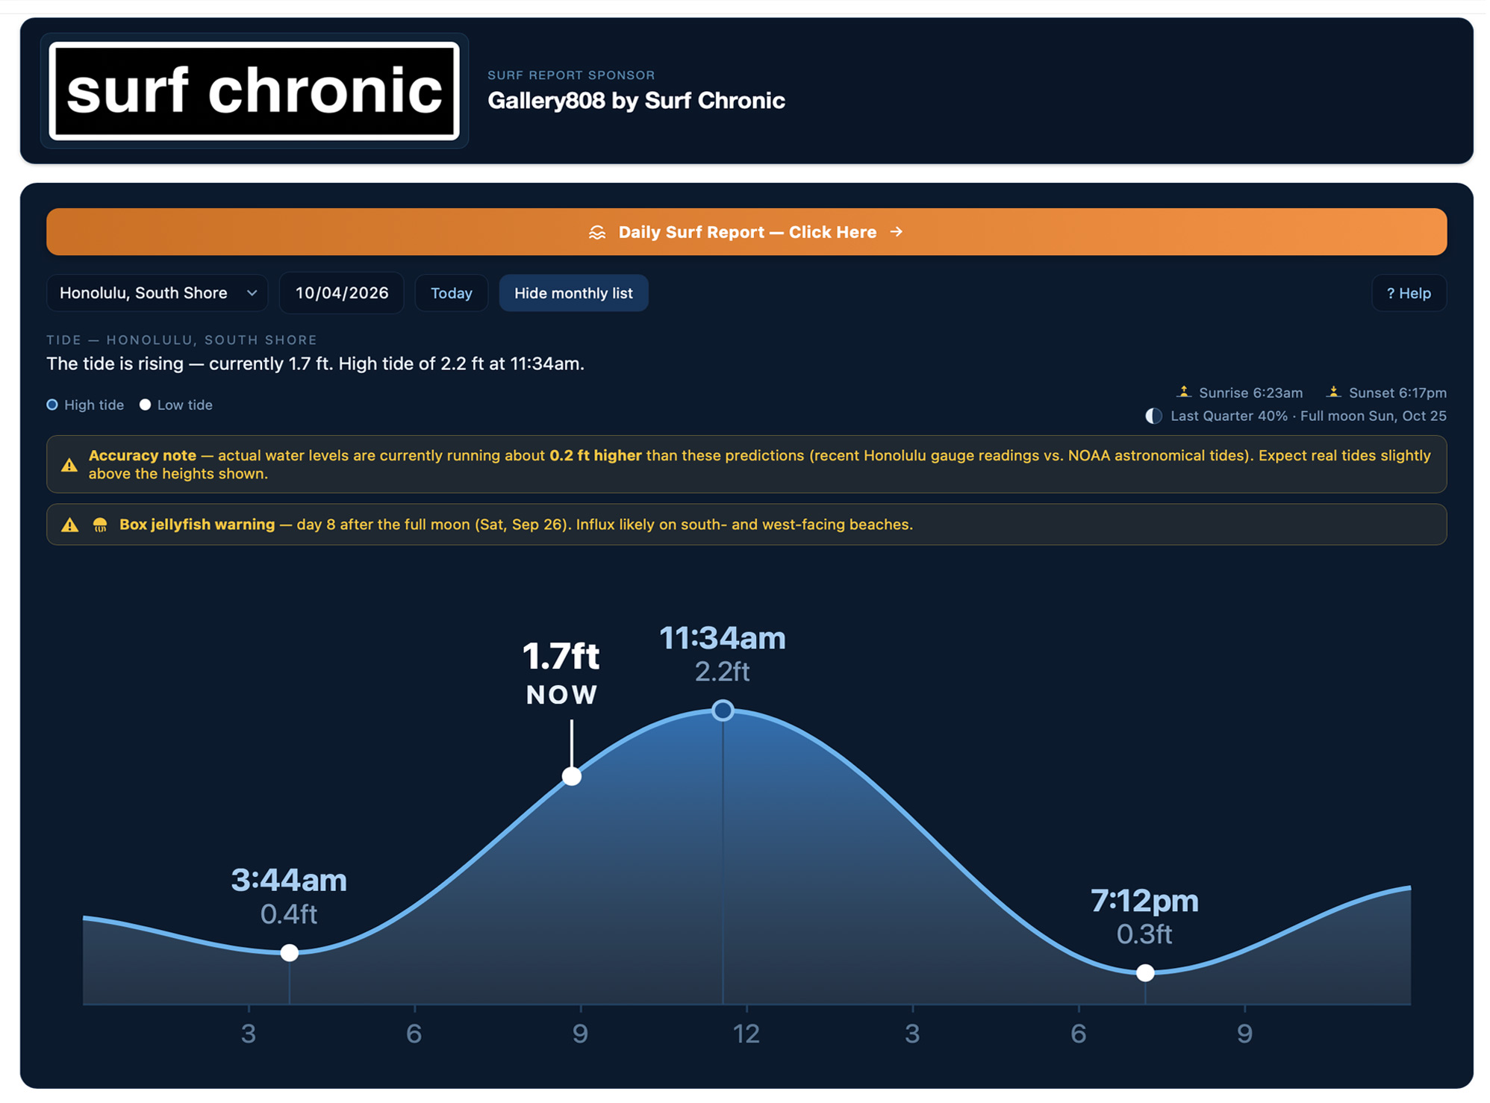Click the 'TIDE — HONOLULU, SOUTH SHORE' heading

pos(181,340)
